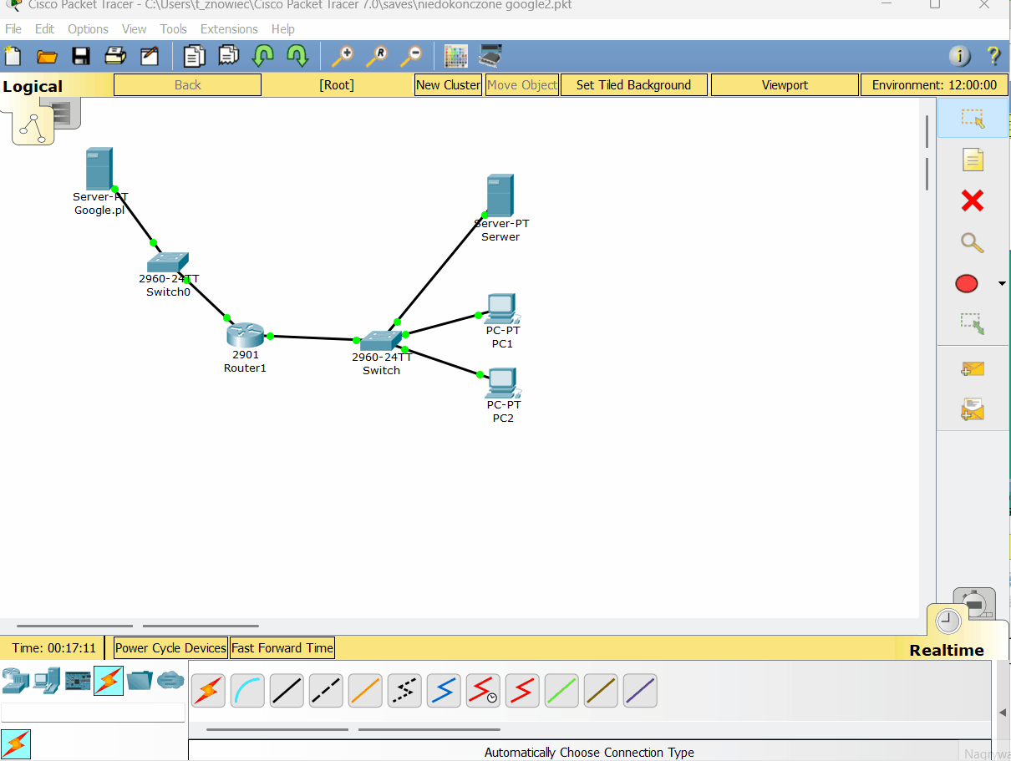1011x761 pixels.
Task: Click Router1 on the workspace
Action: pos(245,335)
